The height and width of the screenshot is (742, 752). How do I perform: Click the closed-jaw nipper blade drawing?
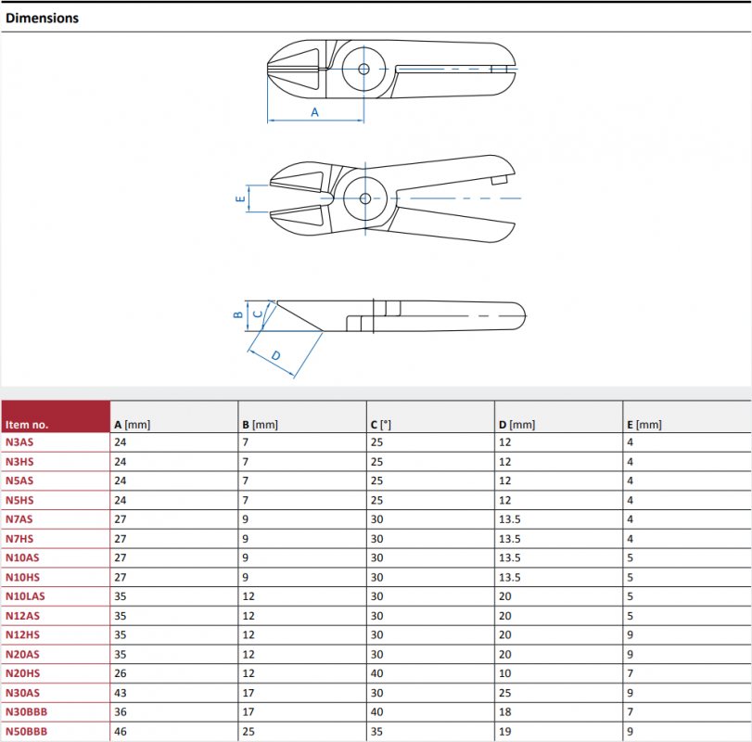coord(391,70)
